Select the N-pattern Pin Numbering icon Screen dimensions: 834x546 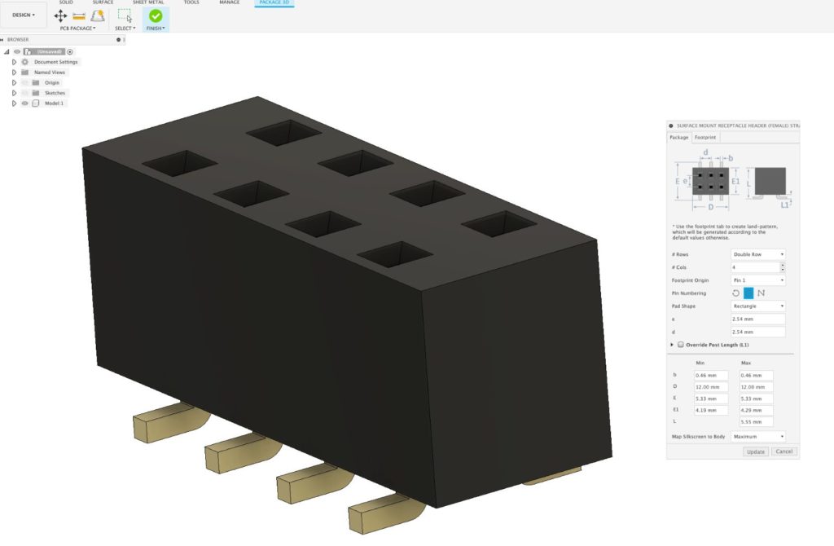pos(762,293)
